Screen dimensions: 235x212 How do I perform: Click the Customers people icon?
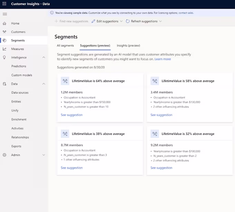click(4, 32)
